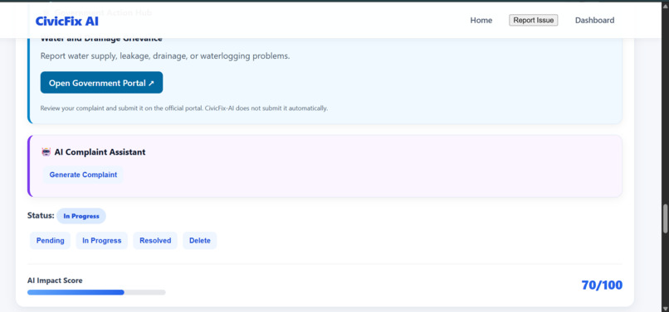Image resolution: width=669 pixels, height=312 pixels.
Task: Go to the Home page
Action: pos(481,21)
